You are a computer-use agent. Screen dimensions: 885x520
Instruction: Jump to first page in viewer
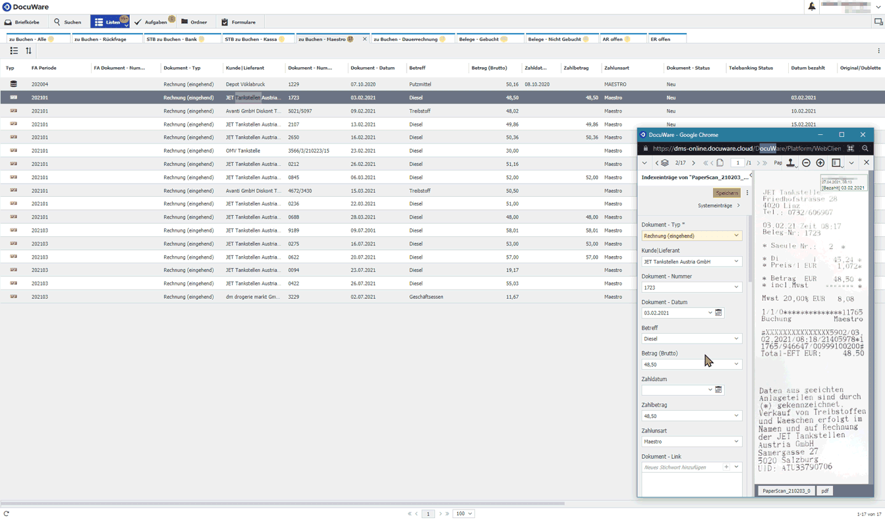(706, 163)
